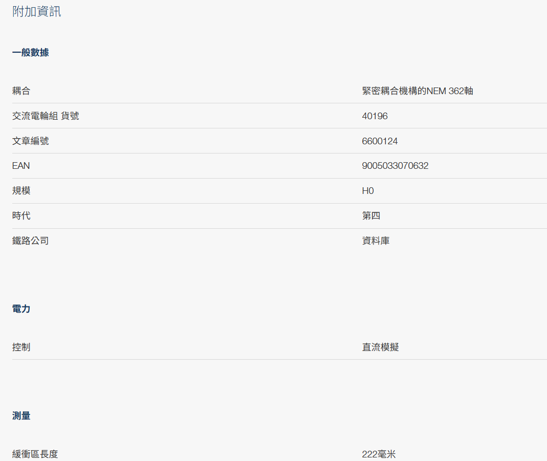Click the 附加資訊 page heading
Image resolution: width=547 pixels, height=461 pixels.
(36, 11)
